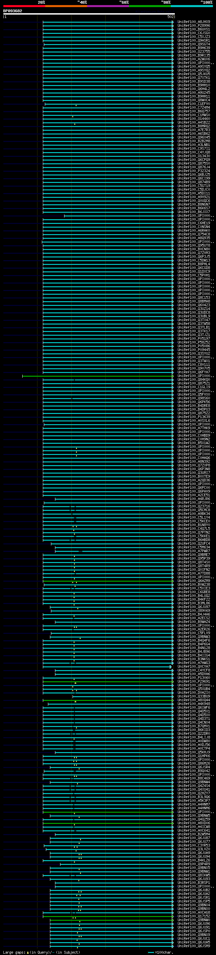
Task: Open hit UniRef100_Q86M26
Action: [194, 763]
